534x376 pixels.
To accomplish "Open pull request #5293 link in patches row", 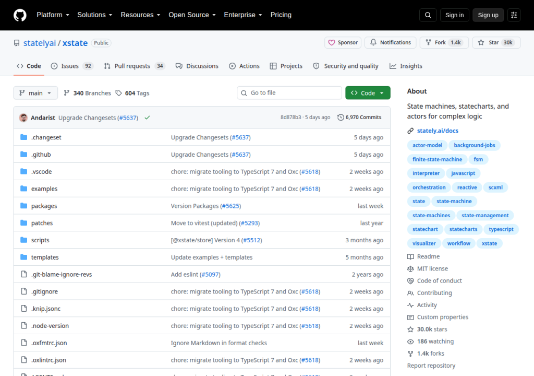I will (x=250, y=223).
